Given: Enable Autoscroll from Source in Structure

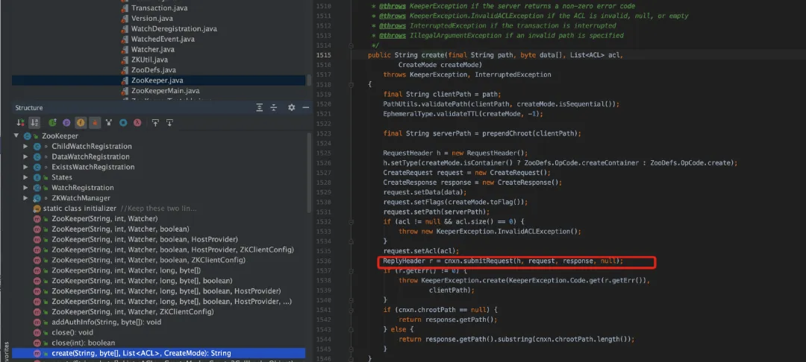Looking at the screenshot, I should click(x=169, y=123).
